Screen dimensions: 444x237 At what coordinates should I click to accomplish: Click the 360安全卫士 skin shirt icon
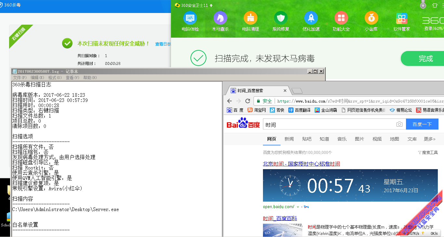click(x=435, y=5)
